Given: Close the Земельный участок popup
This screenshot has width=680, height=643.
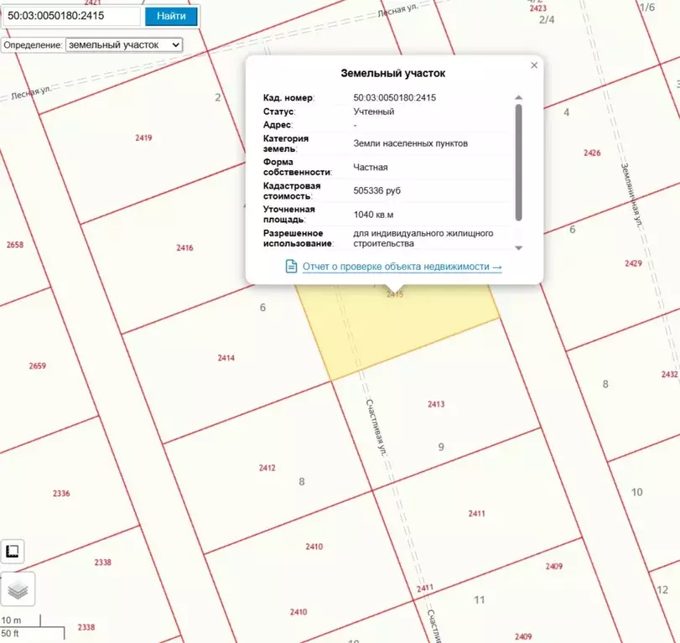Looking at the screenshot, I should [534, 65].
